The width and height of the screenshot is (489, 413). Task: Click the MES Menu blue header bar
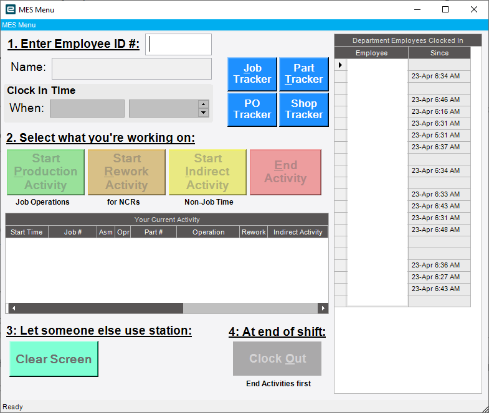click(x=244, y=25)
